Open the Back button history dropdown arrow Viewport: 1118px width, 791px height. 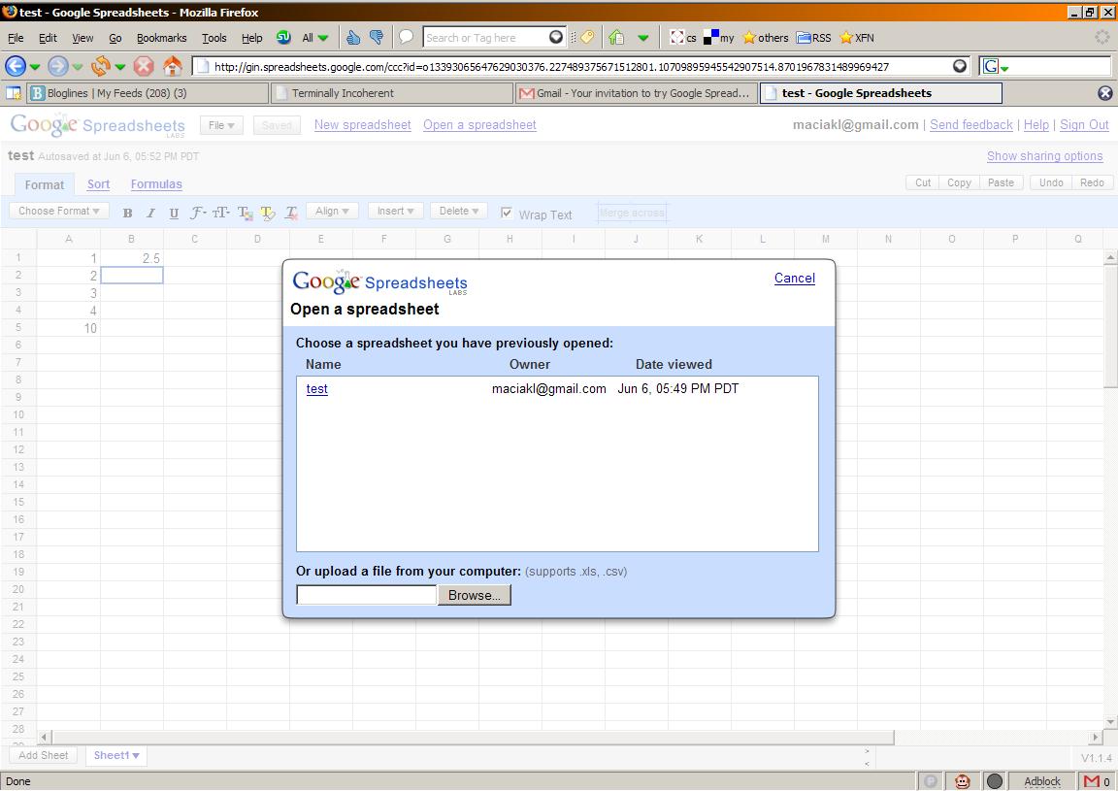click(34, 67)
